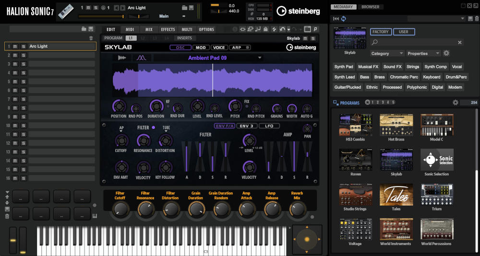Switch to the MIX tab
The height and width of the screenshot is (256, 480).
(149, 29)
